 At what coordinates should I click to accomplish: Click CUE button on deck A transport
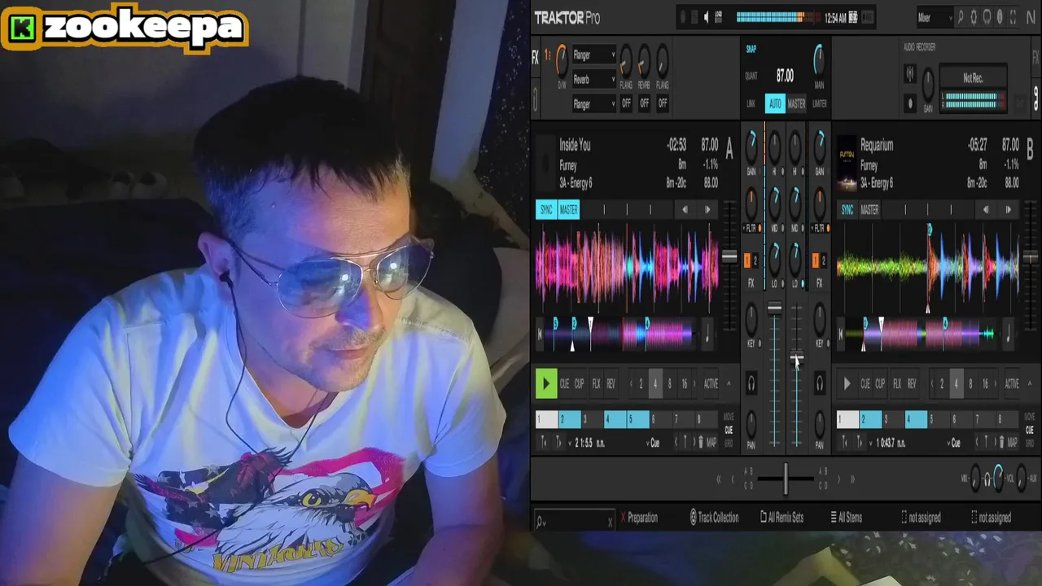click(x=564, y=384)
